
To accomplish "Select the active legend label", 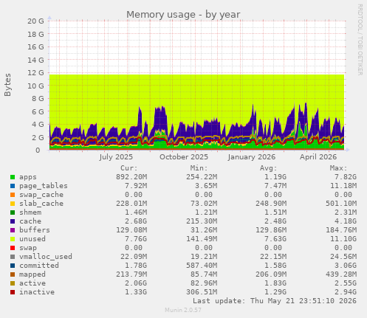I will point(32,283).
